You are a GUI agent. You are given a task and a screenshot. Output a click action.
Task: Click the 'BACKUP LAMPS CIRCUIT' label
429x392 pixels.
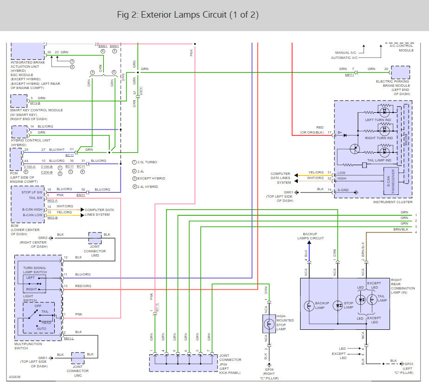(x=310, y=236)
